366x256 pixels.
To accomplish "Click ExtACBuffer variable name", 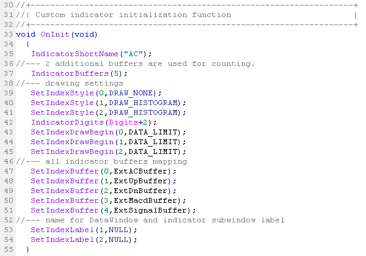I will coord(141,172).
